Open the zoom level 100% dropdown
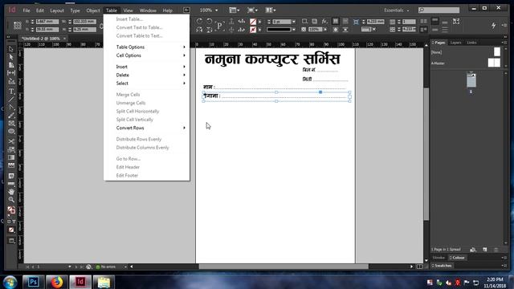Image resolution: width=514 pixels, height=289 pixels. coord(217,10)
